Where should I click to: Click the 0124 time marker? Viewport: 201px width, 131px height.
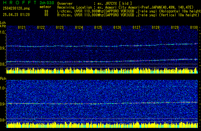coord(79,27)
